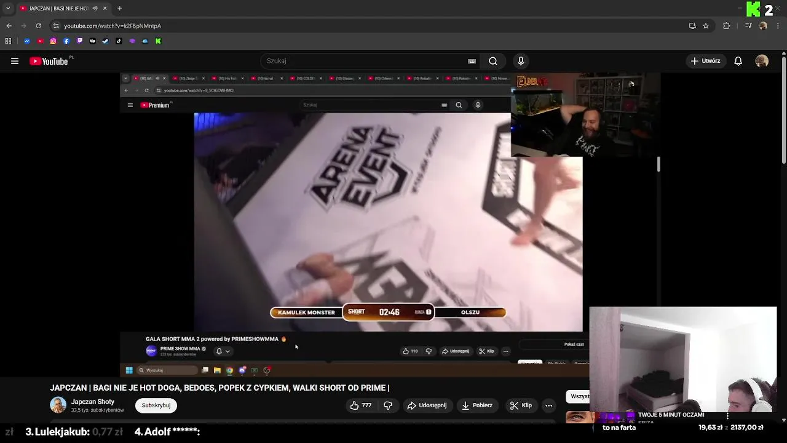Click the inner video title GALA SHORT MMA 2
This screenshot has height=443, width=787.
coord(216,339)
